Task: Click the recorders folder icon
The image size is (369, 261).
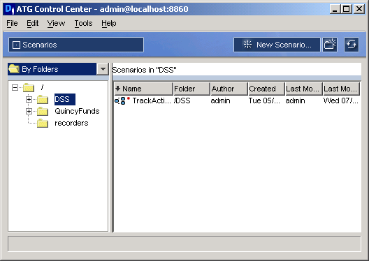Action: click(43, 123)
